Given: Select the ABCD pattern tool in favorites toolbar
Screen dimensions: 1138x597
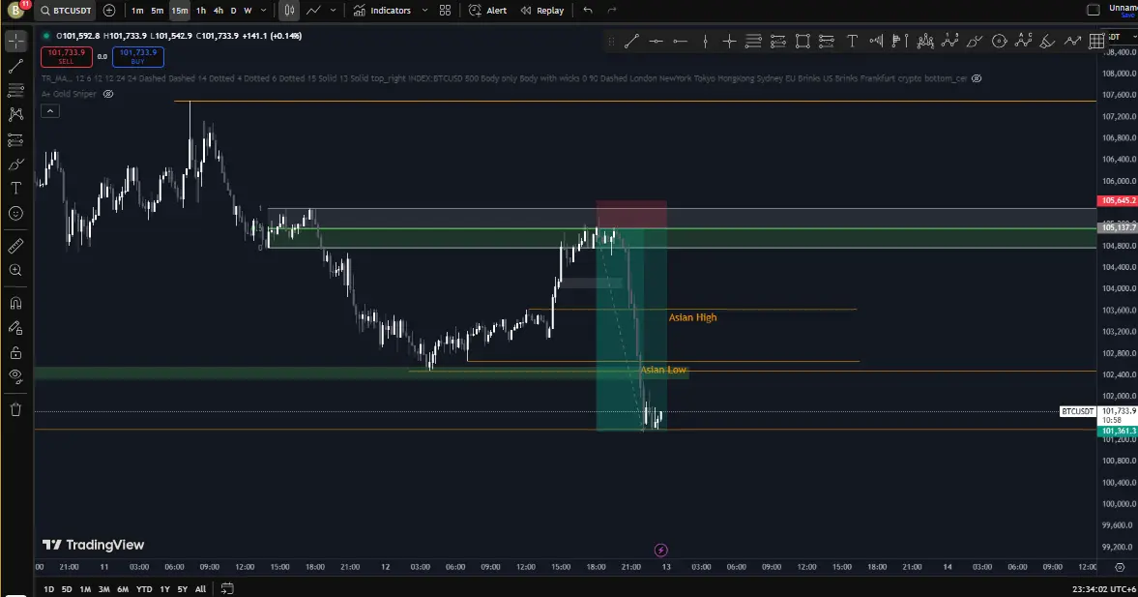Looking at the screenshot, I should (1023, 40).
